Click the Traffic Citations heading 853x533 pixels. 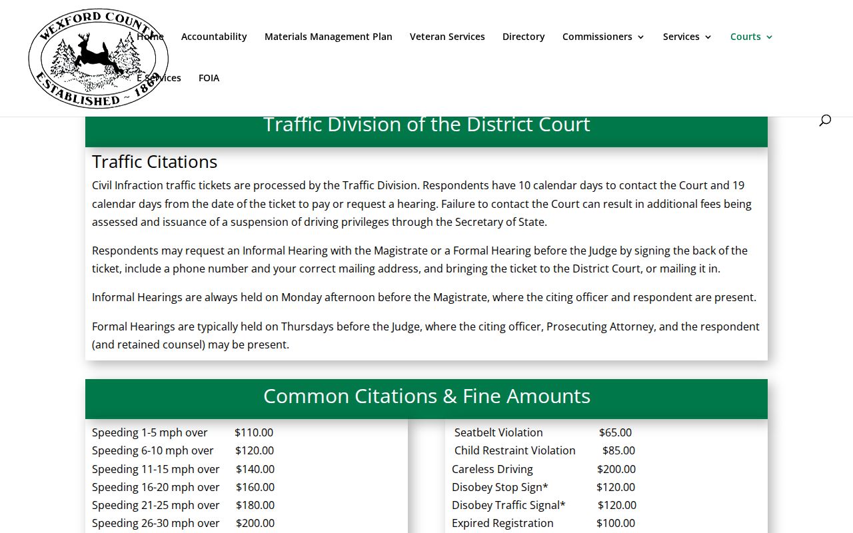[x=155, y=162]
